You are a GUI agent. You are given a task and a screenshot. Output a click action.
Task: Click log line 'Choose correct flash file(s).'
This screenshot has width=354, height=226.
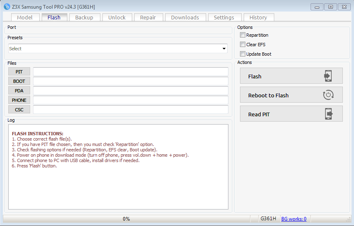pos(42,139)
